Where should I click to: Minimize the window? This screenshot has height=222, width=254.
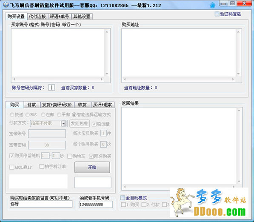coord(223,3)
